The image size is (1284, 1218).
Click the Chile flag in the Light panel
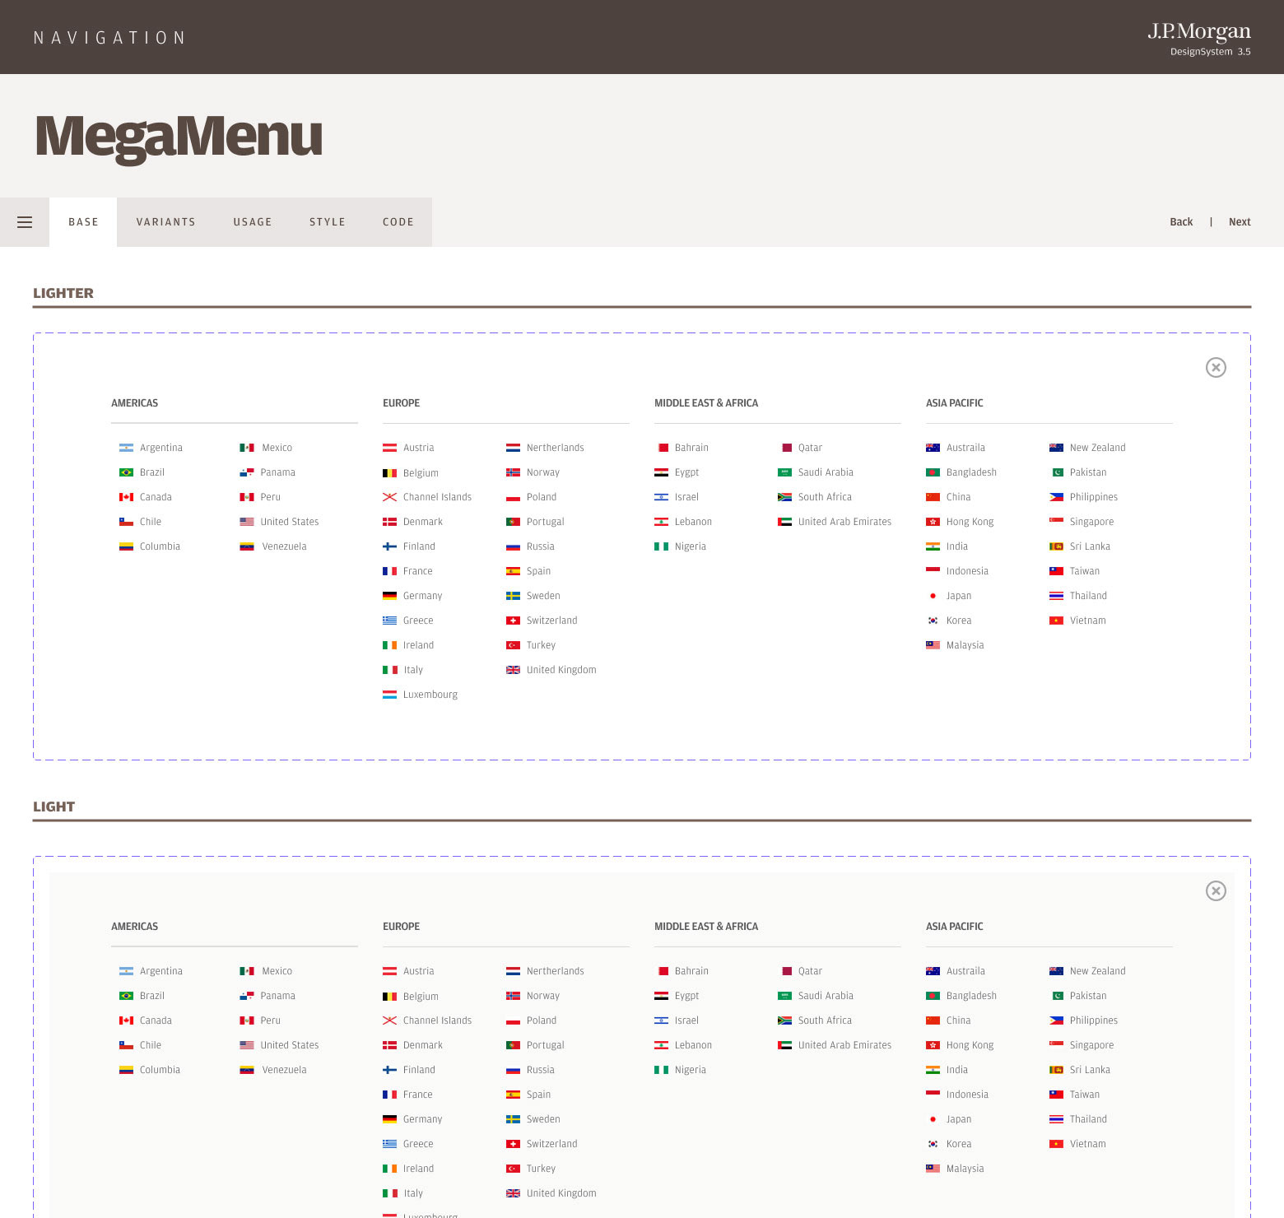coord(126,1045)
